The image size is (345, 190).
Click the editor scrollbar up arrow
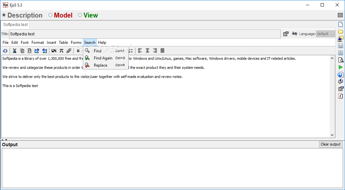pos(332,58)
